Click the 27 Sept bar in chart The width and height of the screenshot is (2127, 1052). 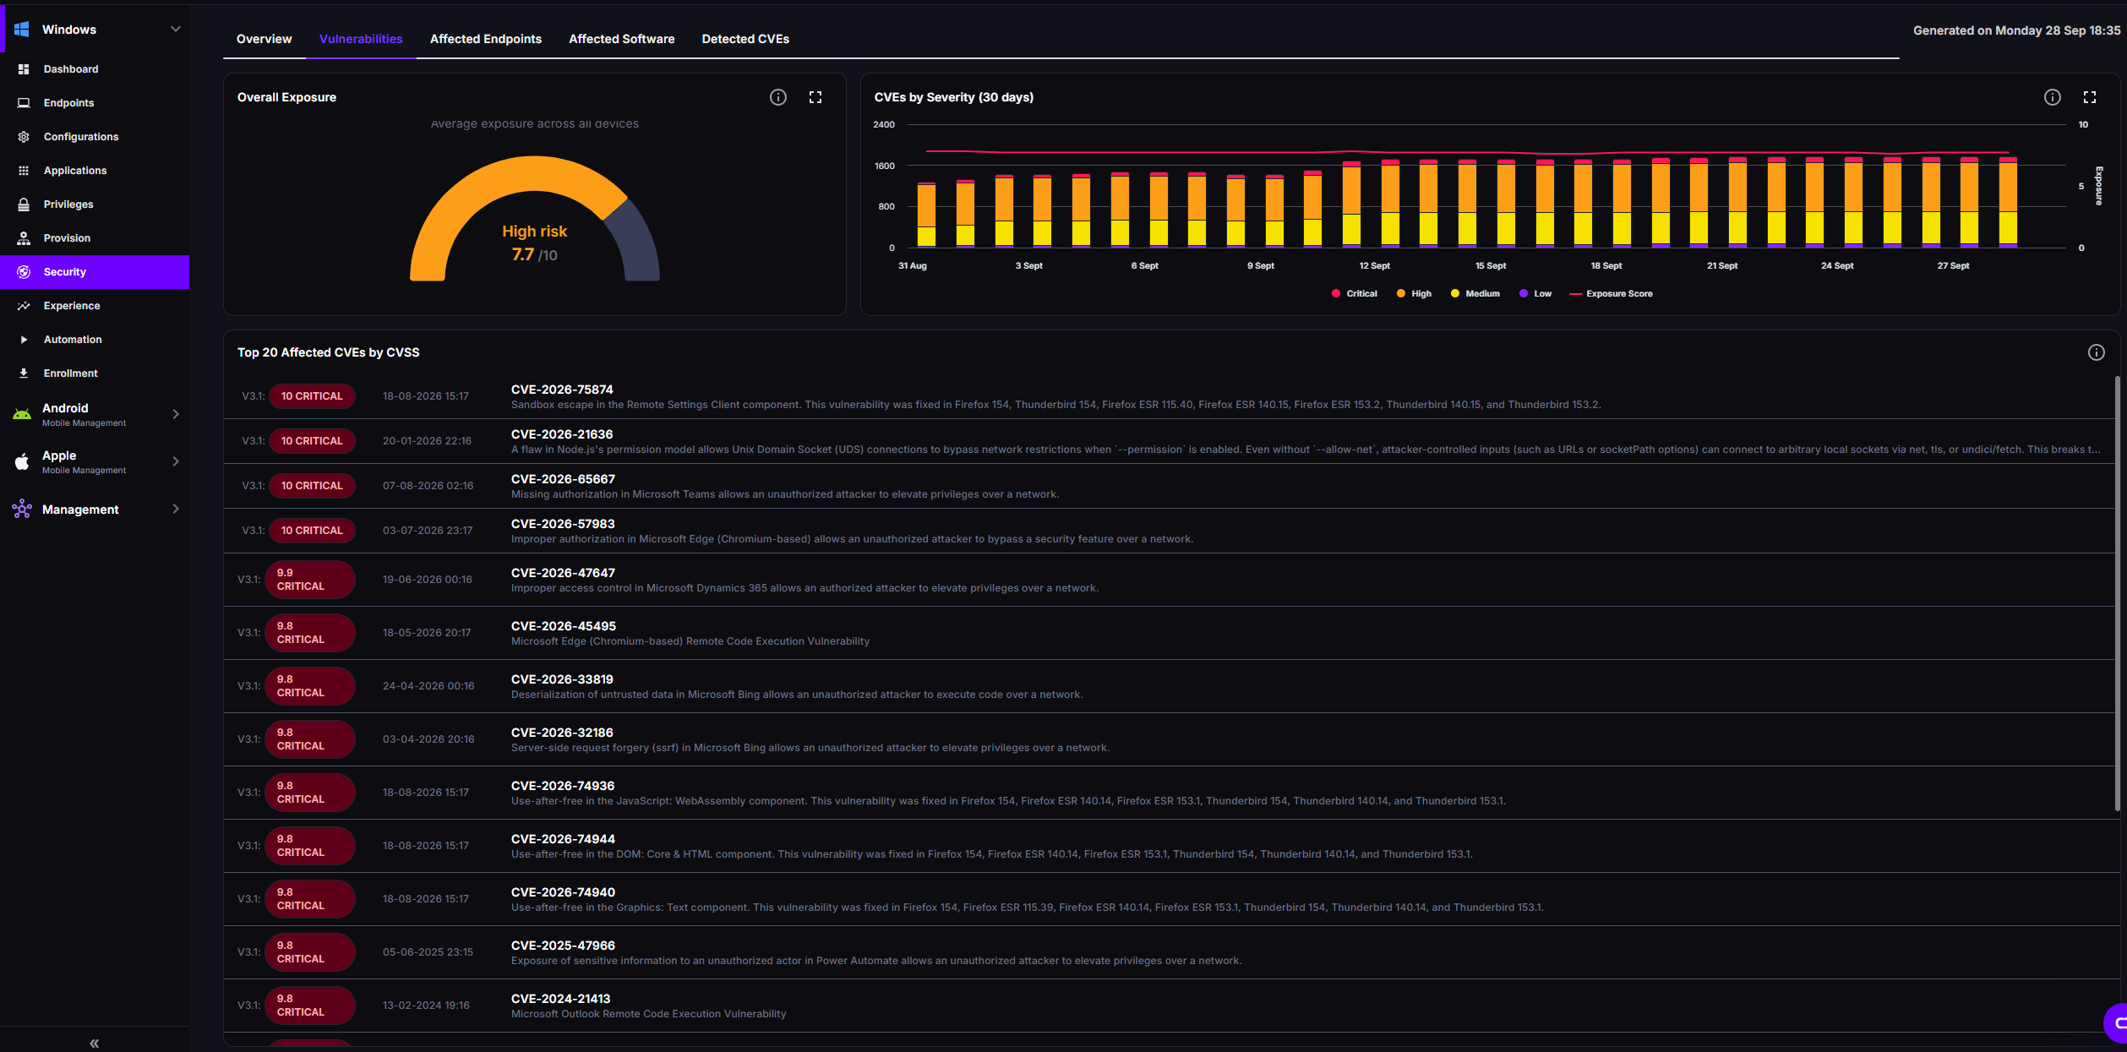[x=1970, y=202]
